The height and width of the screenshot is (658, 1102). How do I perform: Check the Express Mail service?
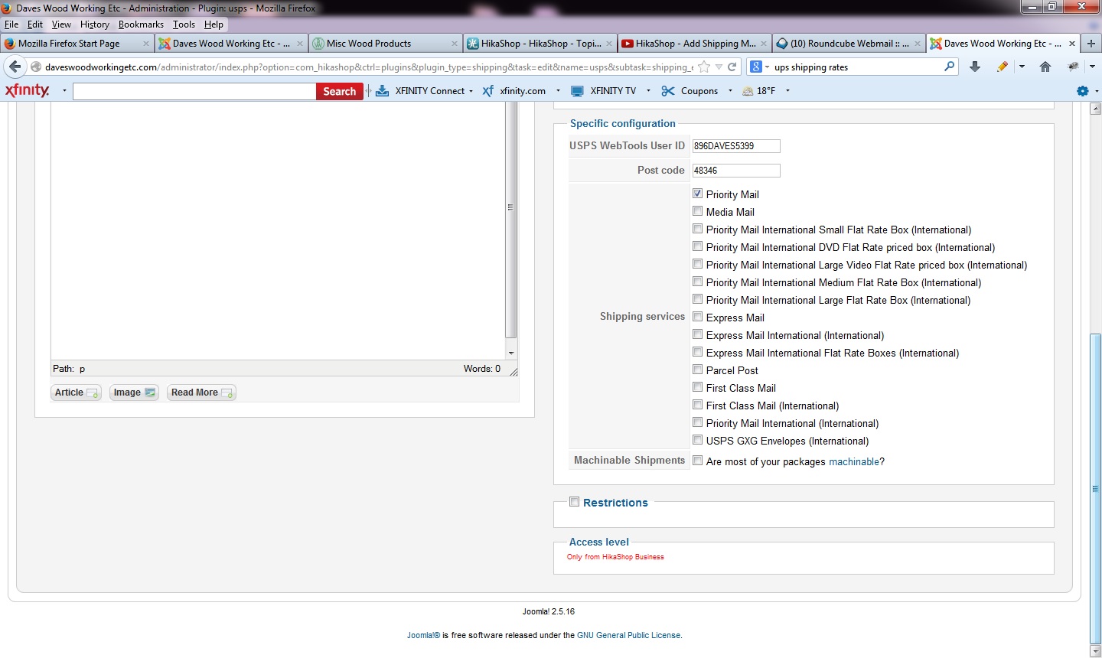tap(698, 317)
